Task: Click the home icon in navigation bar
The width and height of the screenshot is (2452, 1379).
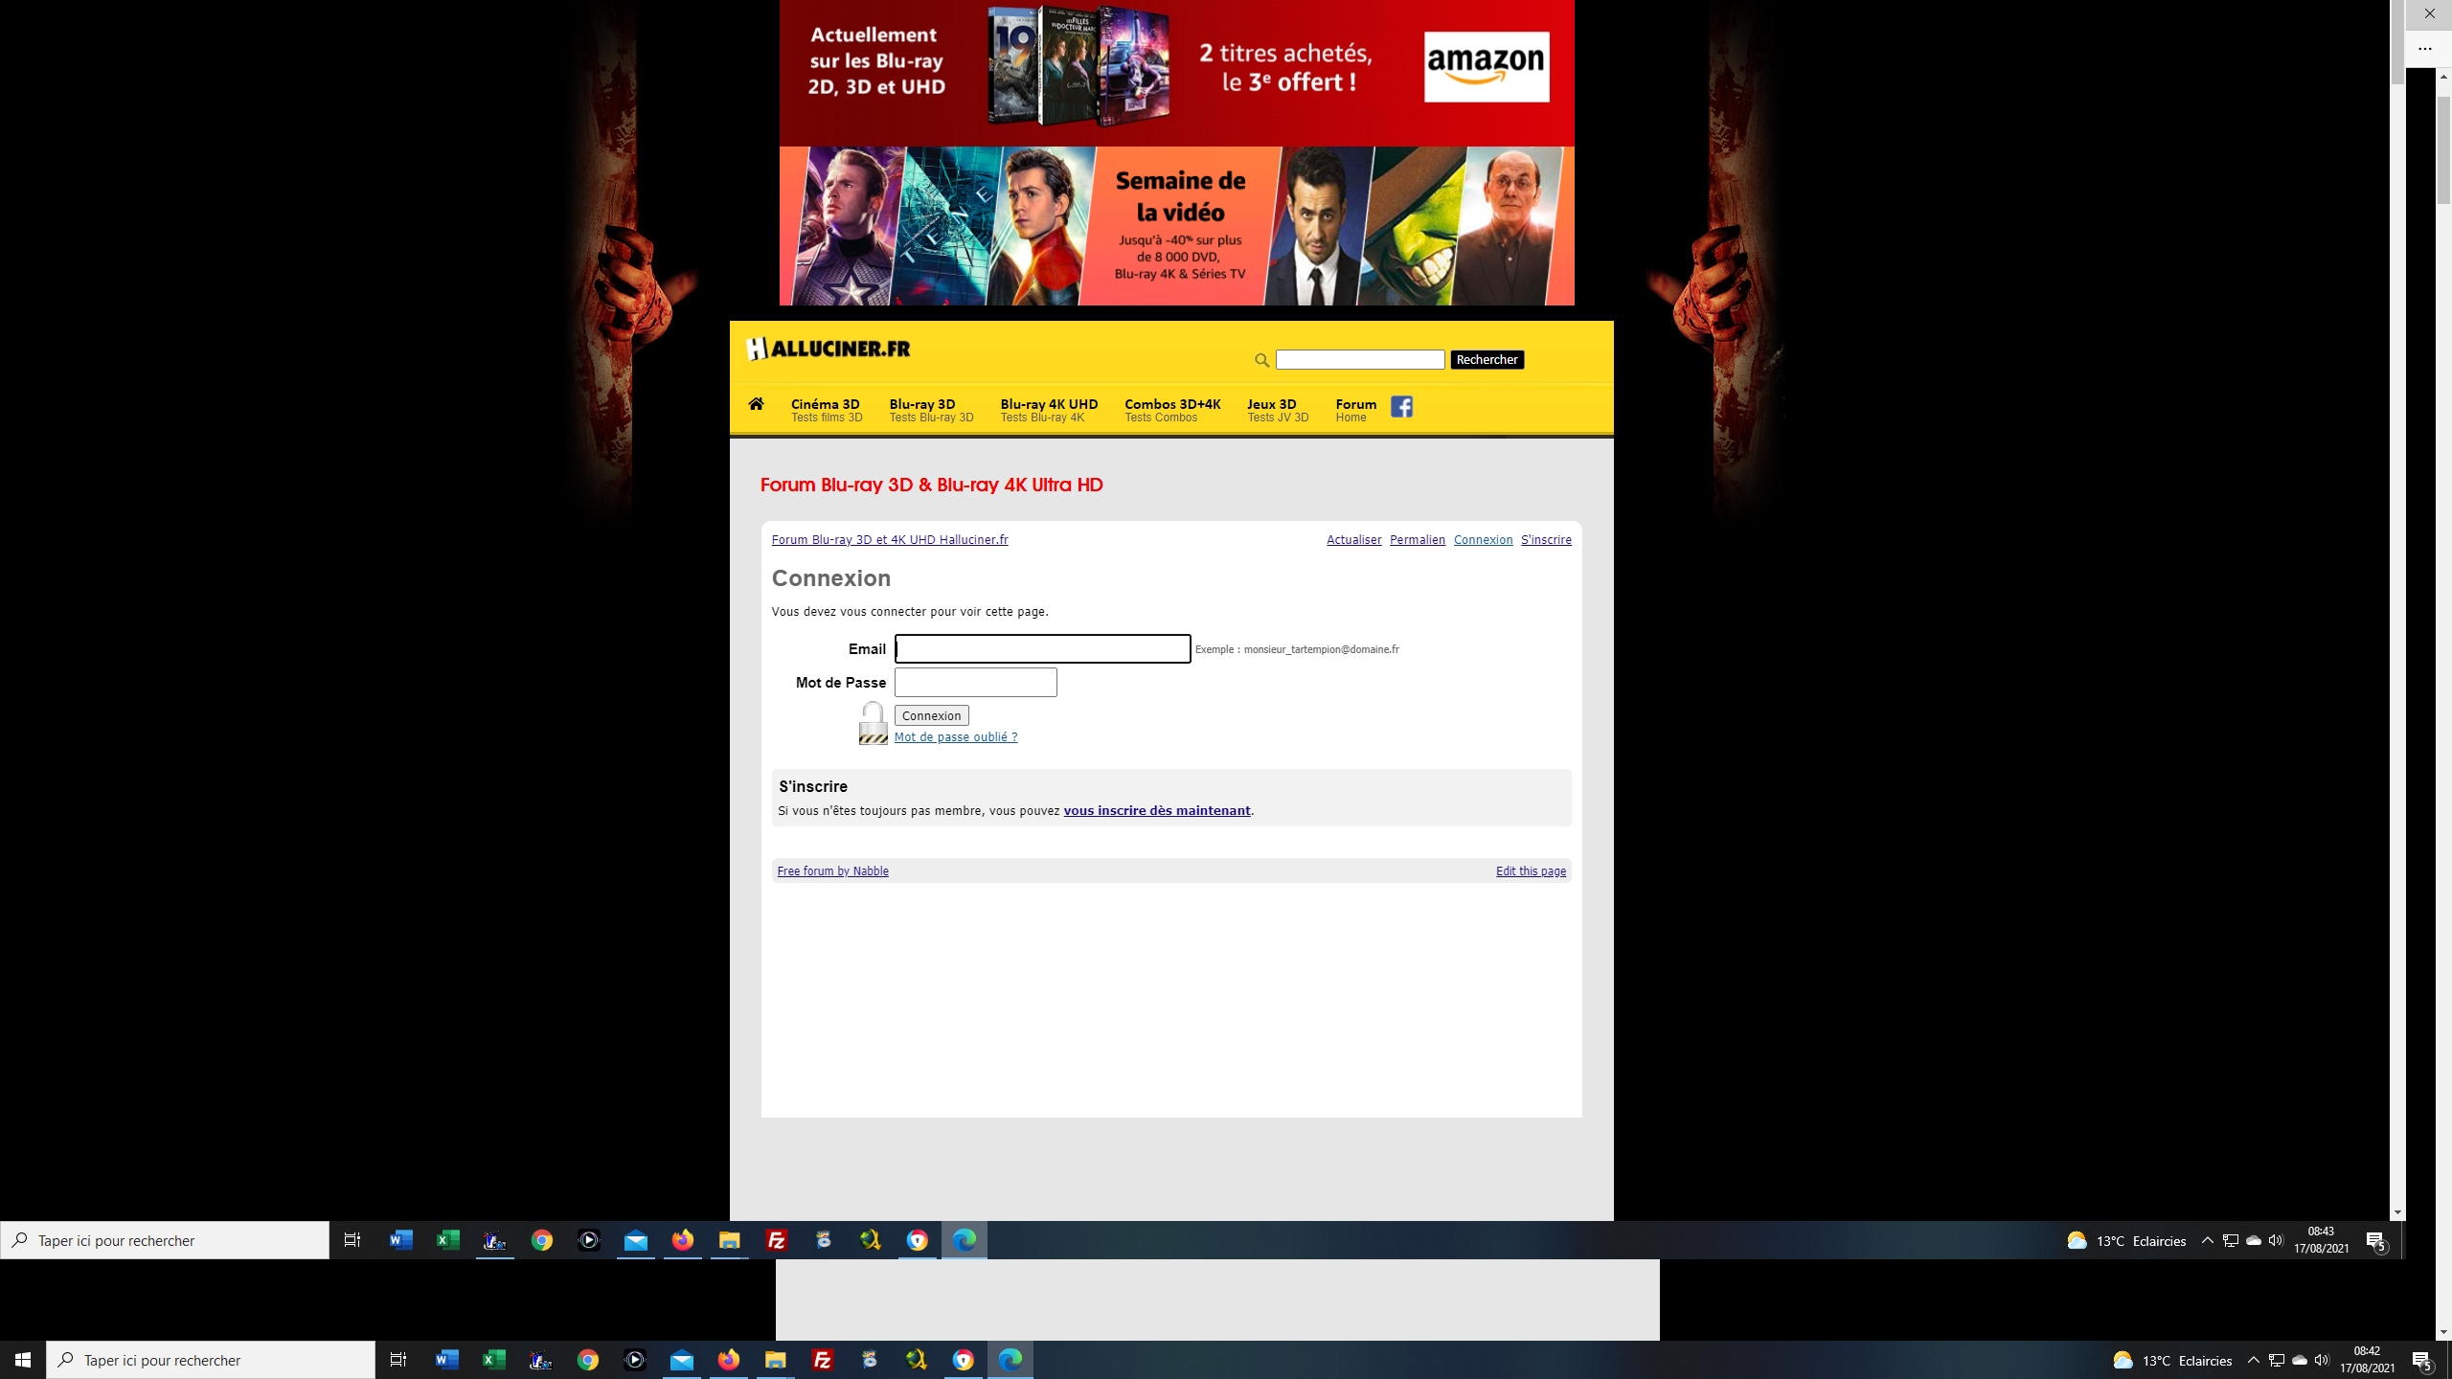Action: pos(756,404)
